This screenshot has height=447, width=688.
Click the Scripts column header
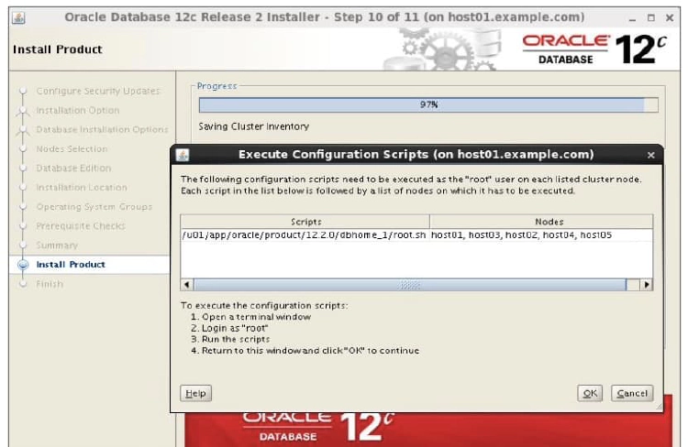point(305,222)
